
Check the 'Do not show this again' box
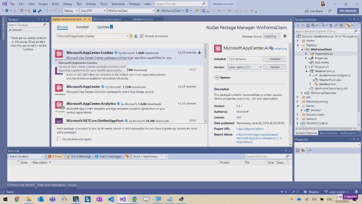59,139
